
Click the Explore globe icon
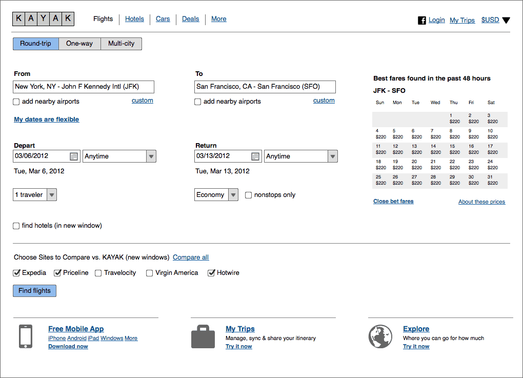pos(380,336)
